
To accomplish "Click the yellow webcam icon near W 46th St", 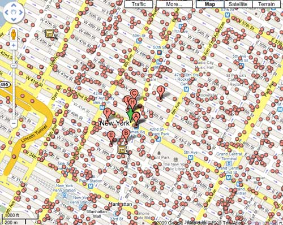I will 50,33.
